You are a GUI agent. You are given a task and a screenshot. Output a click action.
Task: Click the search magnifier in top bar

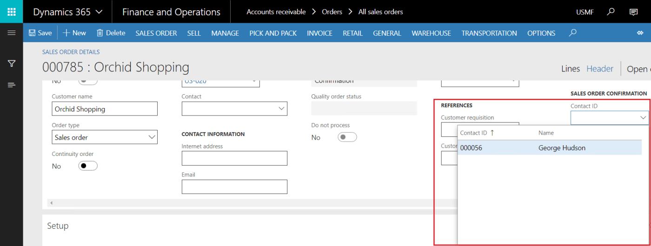(x=611, y=12)
